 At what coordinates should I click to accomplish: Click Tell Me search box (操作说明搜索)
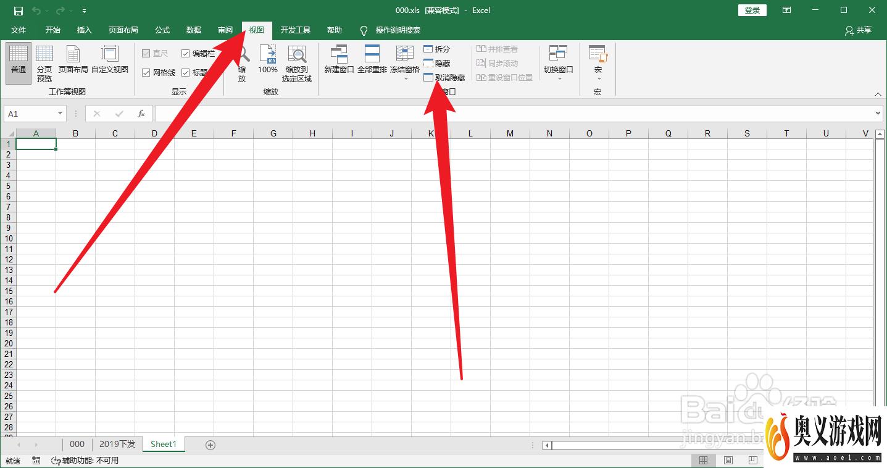pos(390,30)
